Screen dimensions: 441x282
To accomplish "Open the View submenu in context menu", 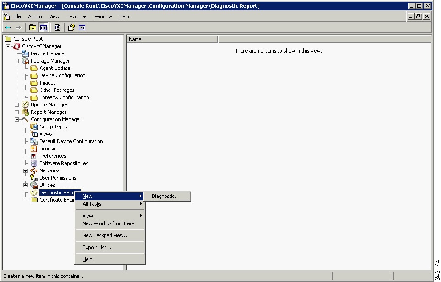I will [x=110, y=216].
